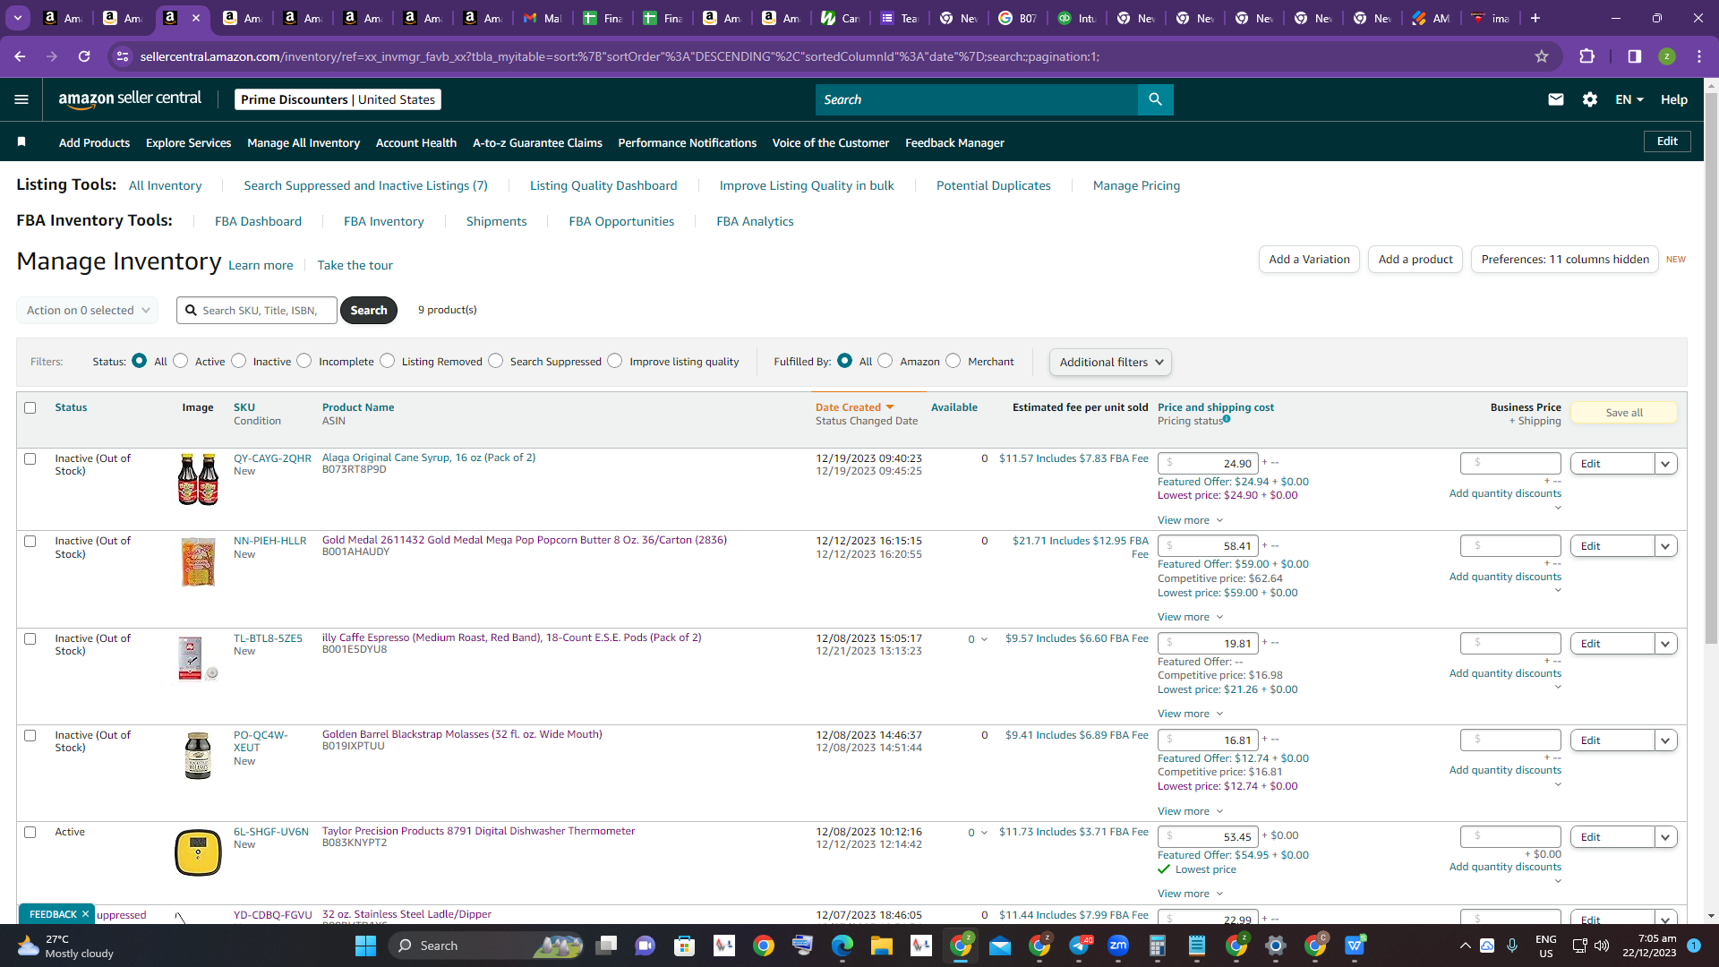
Task: Open the Alaga Cane Syrup product thumbnail
Action: 198,479
